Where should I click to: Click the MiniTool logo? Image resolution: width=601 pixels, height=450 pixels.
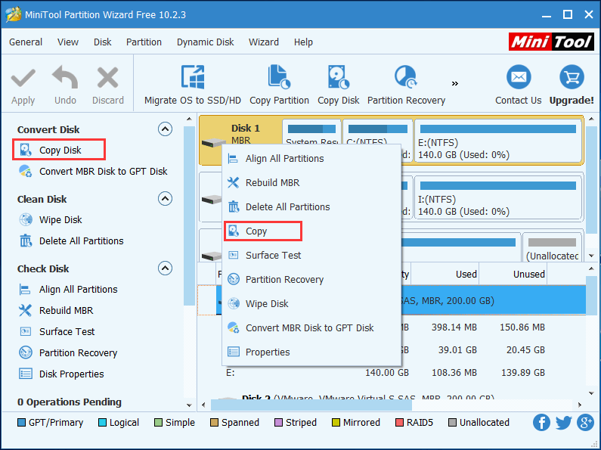tap(551, 42)
